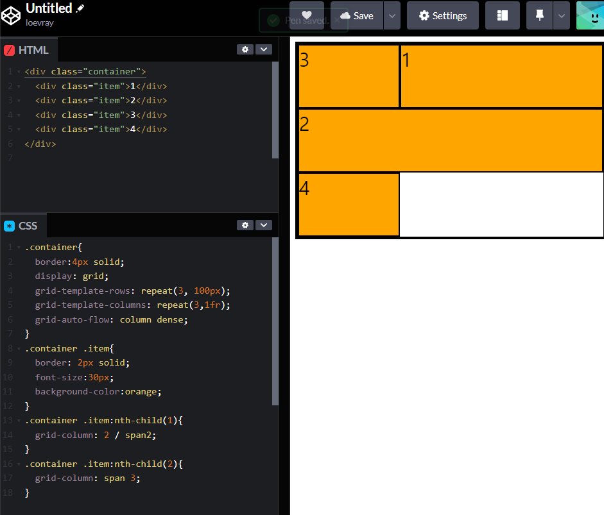This screenshot has height=515, width=604.
Task: Click the HTML editor vertical scrollbar
Action: tap(275, 110)
